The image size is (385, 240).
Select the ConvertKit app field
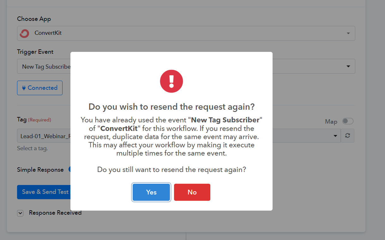tap(186, 33)
